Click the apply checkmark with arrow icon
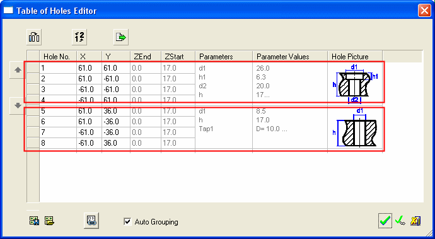The image size is (435, 239). (x=400, y=221)
